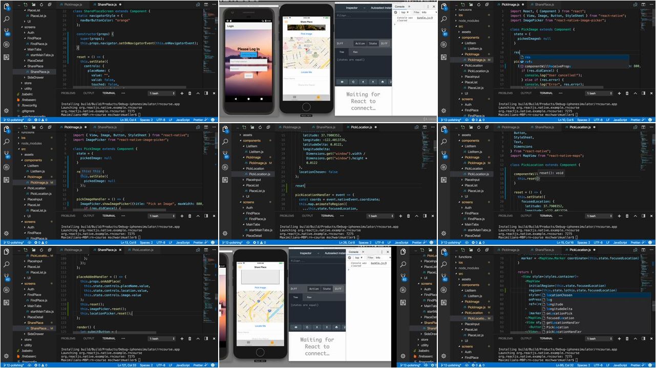Expand store folder in Ln 30, Col 4 window
Image resolution: width=656 pixels, height=368 pixels.
coord(28,83)
